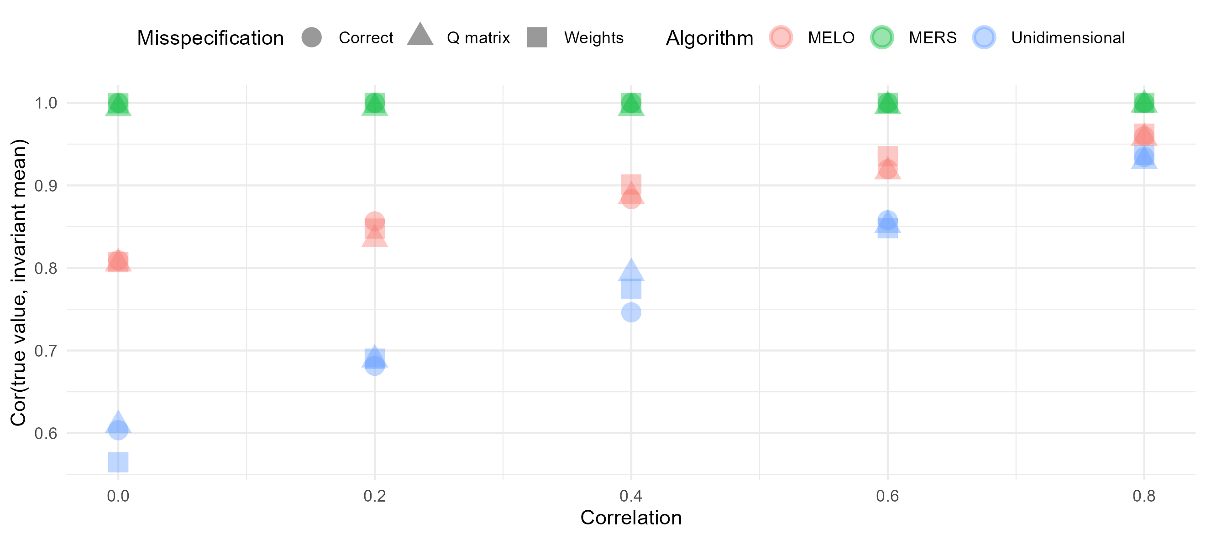Viewport: 1206px width, 539px height.
Task: Click the gray Weights square legend icon
Action: point(537,37)
